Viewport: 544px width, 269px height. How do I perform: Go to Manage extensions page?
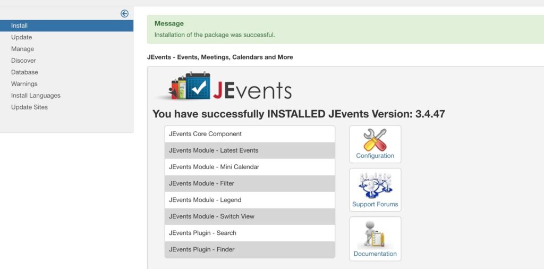(x=22, y=49)
